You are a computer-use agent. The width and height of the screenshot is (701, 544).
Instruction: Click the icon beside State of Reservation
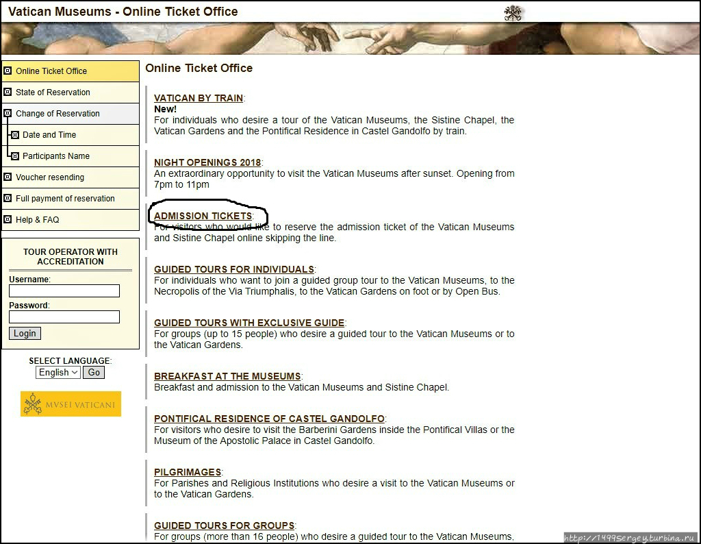point(8,92)
